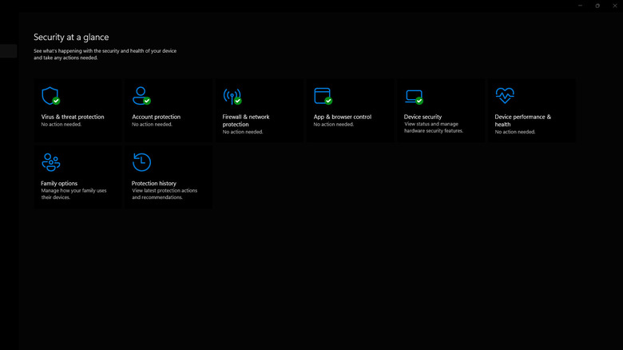Click the Device performance heart icon

point(505,97)
